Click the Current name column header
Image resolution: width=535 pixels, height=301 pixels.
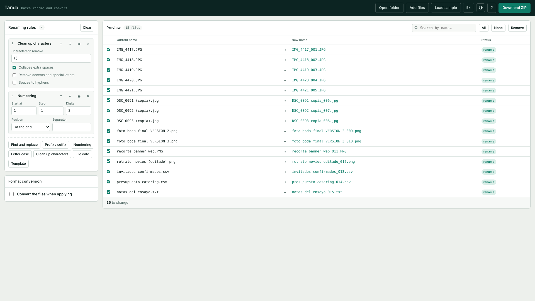(127, 40)
